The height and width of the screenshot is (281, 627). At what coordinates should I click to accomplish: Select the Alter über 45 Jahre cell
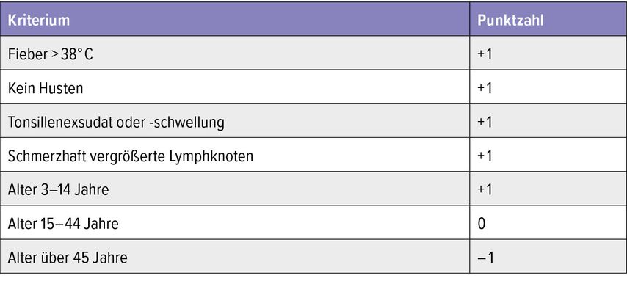pyautogui.click(x=235, y=257)
